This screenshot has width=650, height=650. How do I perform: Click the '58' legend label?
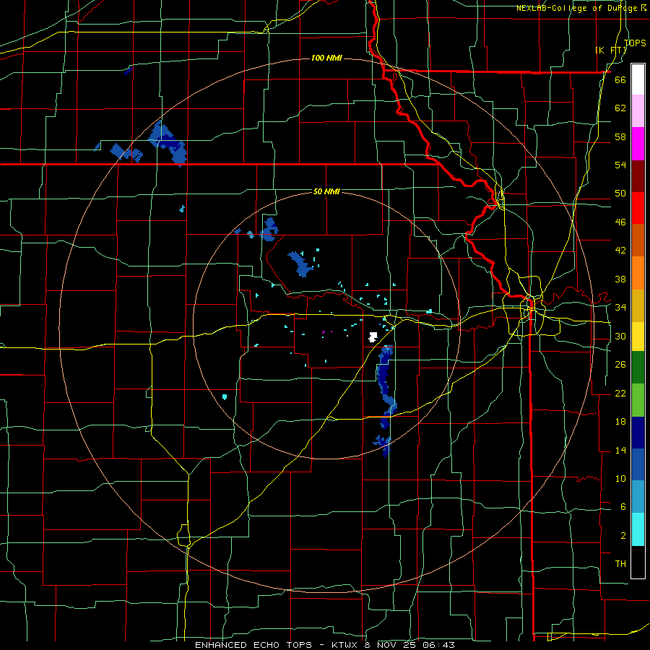(x=620, y=136)
